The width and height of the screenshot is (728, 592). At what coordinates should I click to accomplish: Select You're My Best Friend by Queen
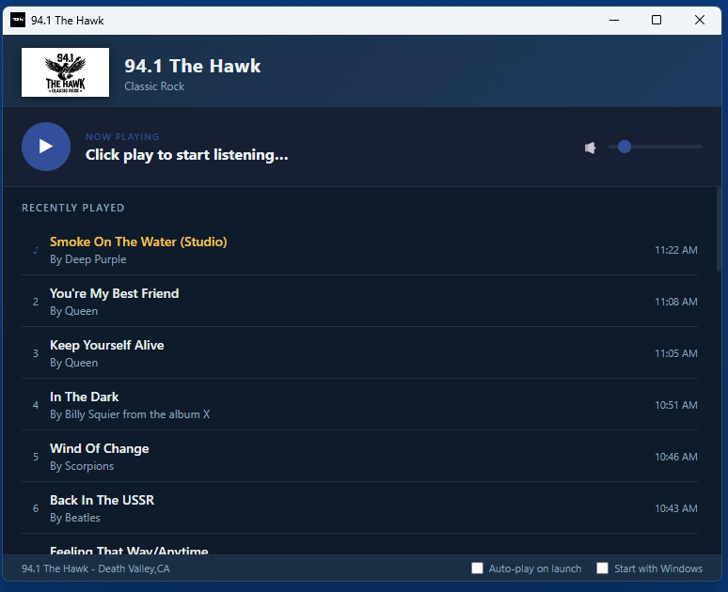[x=114, y=294]
